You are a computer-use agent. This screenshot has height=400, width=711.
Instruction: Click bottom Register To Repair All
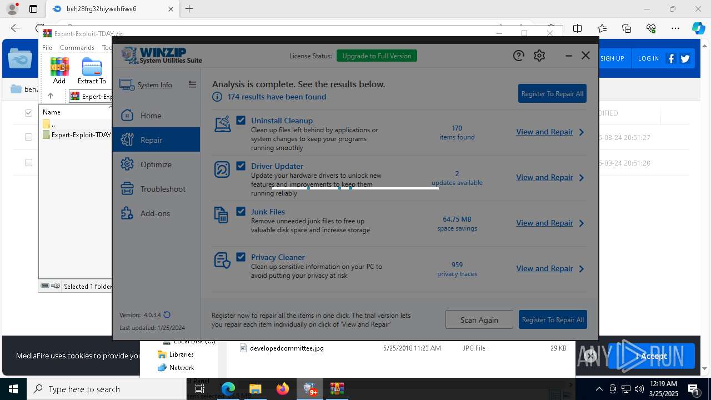pyautogui.click(x=553, y=319)
